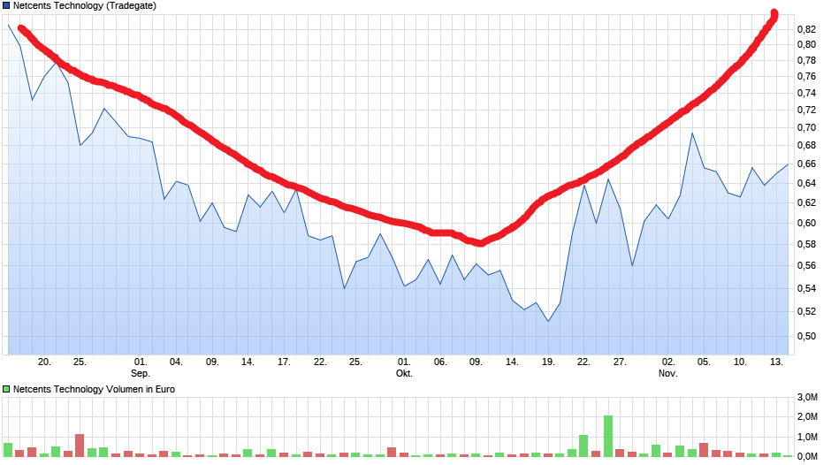Click the '13.' date label
This screenshot has height=465, width=831.
(776, 362)
